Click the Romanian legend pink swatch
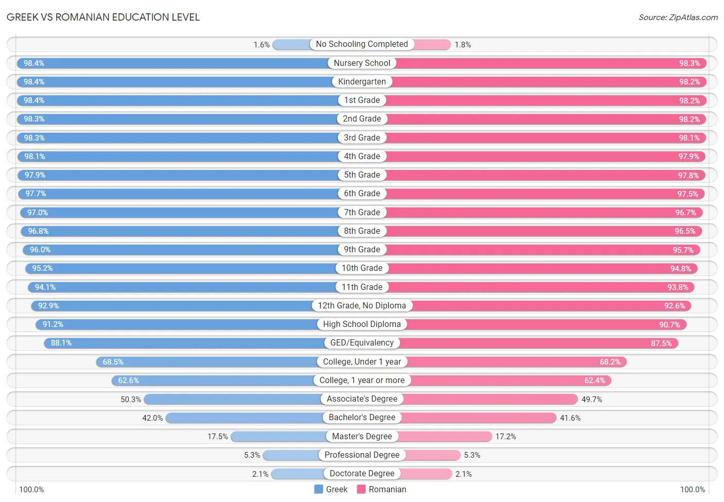724x502 pixels. point(361,489)
